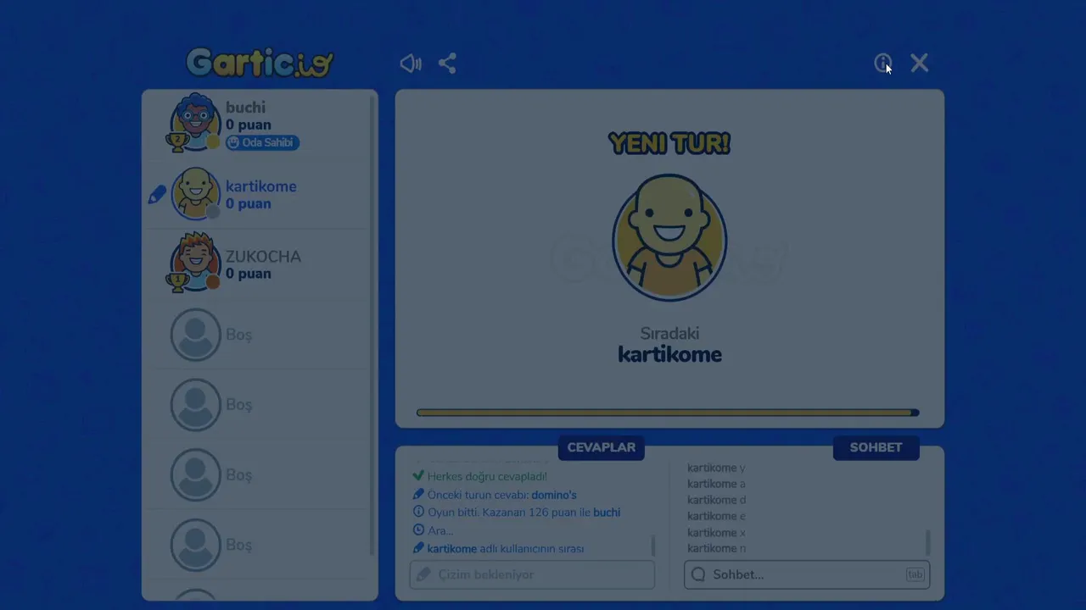Click the Oda Sahibi badge

click(x=262, y=142)
